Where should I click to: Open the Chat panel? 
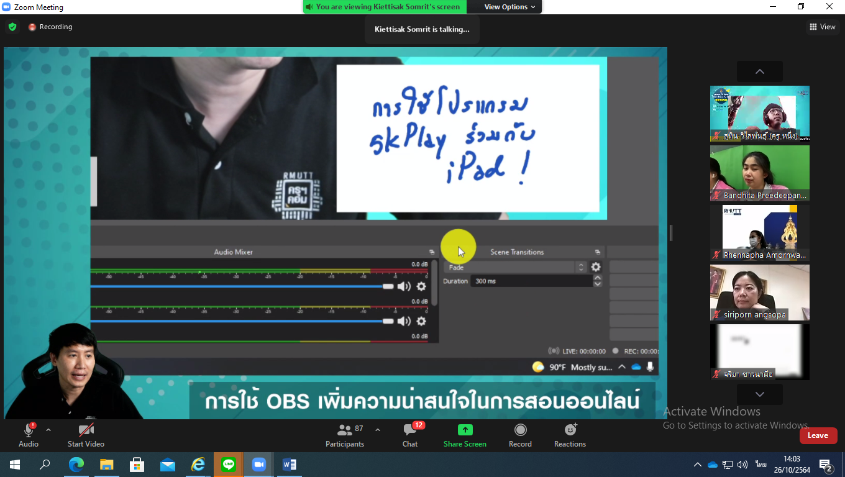410,435
